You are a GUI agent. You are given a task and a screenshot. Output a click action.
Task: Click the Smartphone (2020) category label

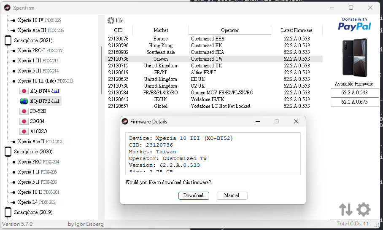point(33,152)
